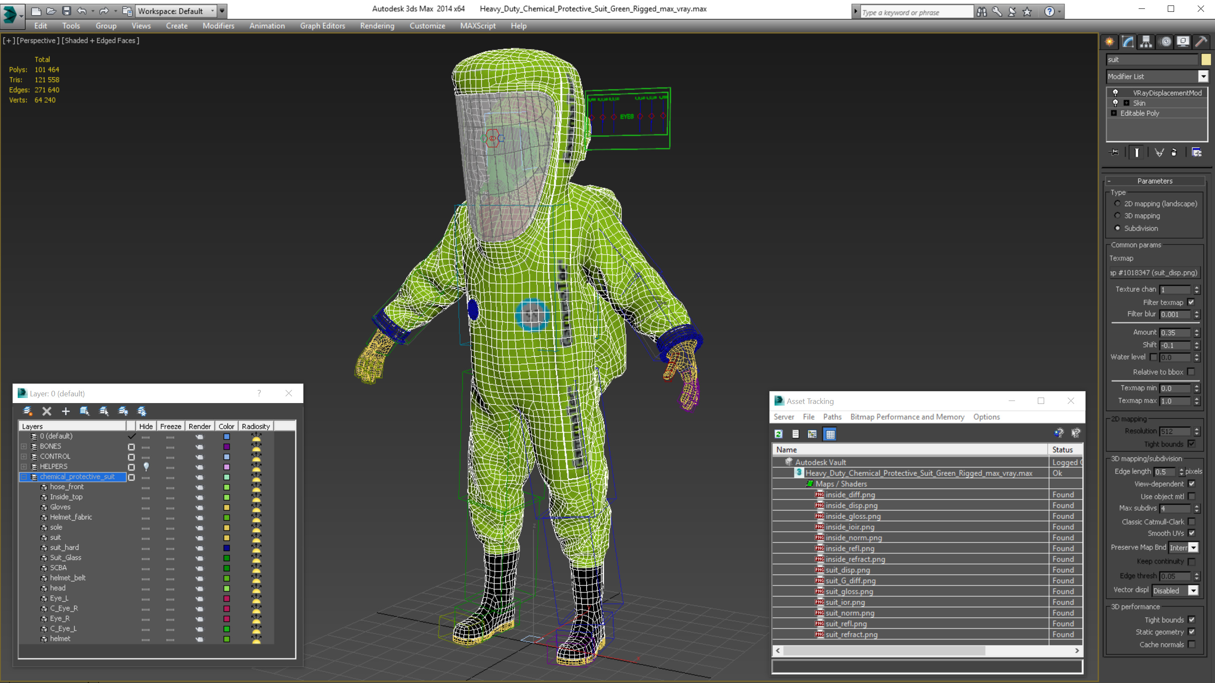This screenshot has width=1215, height=683.
Task: Open the Workspace: Default dropdown
Action: click(x=212, y=11)
